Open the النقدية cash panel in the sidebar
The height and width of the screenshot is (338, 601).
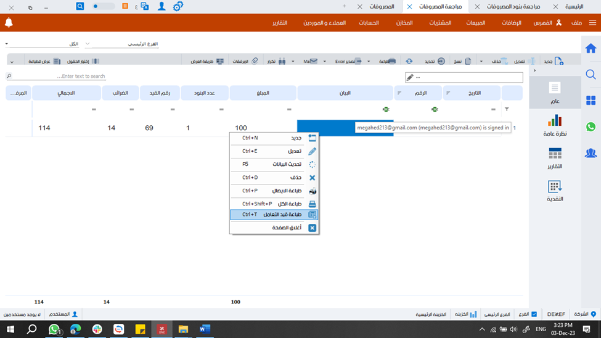click(555, 191)
